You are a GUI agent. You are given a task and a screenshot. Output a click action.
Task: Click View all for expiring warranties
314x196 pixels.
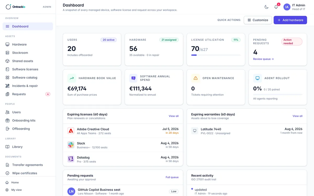pos(298,116)
